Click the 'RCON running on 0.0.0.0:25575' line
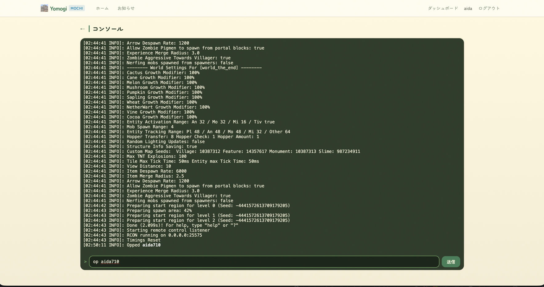 pyautogui.click(x=143, y=235)
